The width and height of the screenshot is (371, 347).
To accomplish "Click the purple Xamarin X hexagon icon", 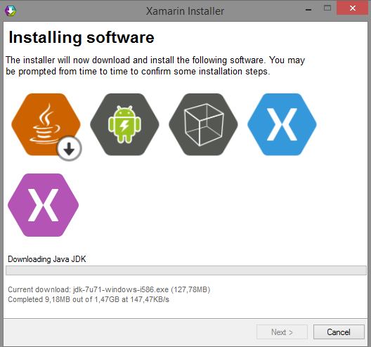I will point(43,205).
